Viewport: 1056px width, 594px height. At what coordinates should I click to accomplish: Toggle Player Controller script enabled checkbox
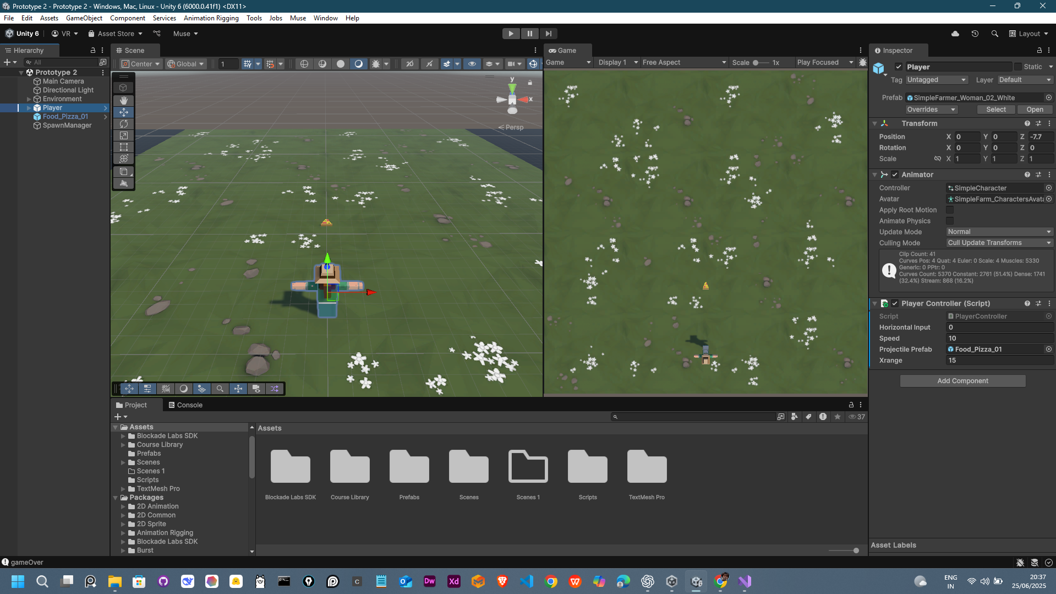(x=895, y=303)
